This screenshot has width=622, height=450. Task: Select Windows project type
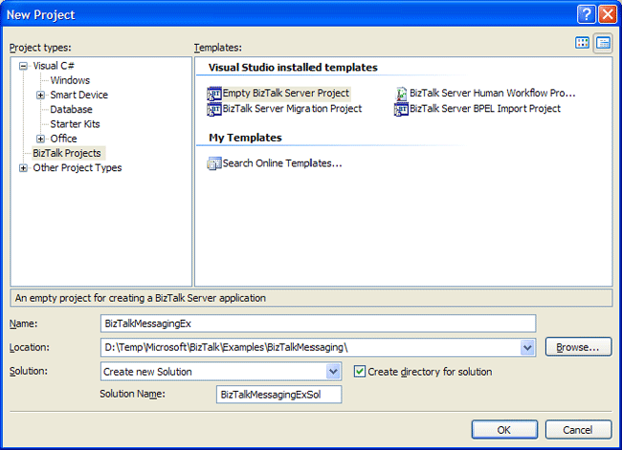click(x=70, y=80)
